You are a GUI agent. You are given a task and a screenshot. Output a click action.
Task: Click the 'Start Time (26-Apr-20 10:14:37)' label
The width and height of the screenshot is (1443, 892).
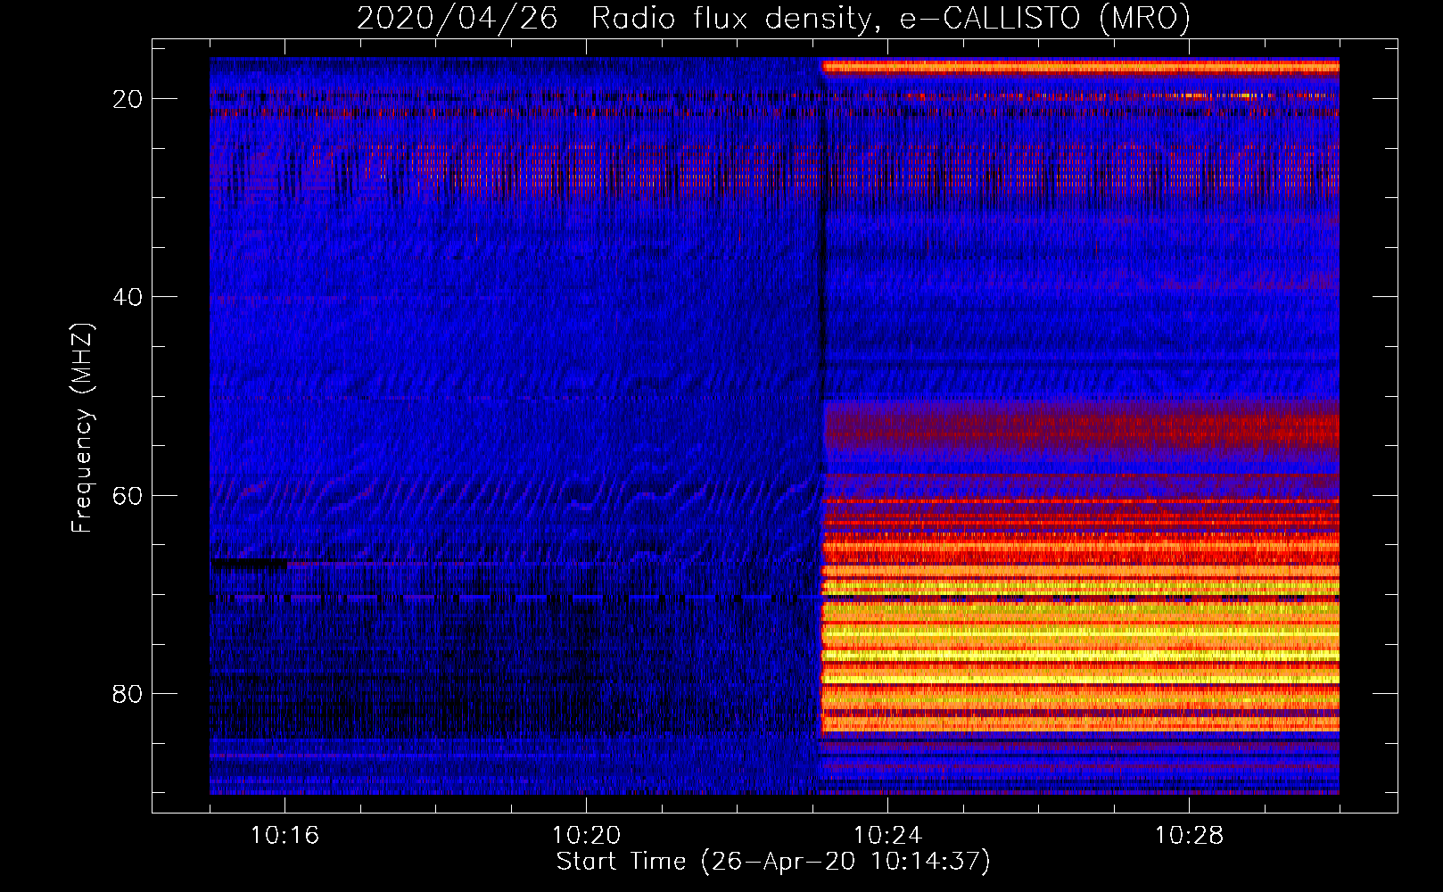click(773, 862)
